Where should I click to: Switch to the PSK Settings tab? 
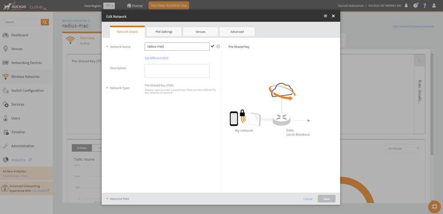[x=164, y=32]
